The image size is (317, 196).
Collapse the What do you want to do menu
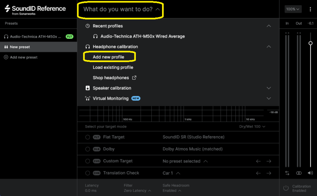[x=122, y=9]
